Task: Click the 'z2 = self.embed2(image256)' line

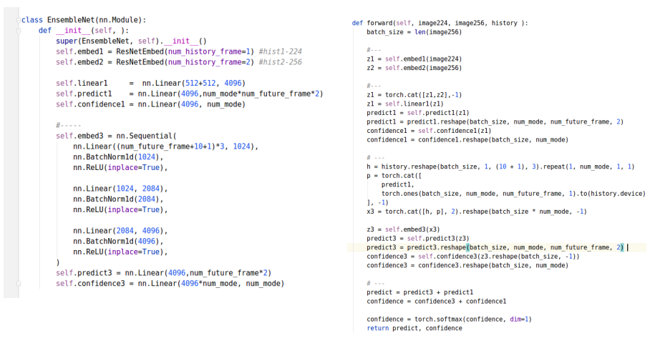Action: coord(414,68)
